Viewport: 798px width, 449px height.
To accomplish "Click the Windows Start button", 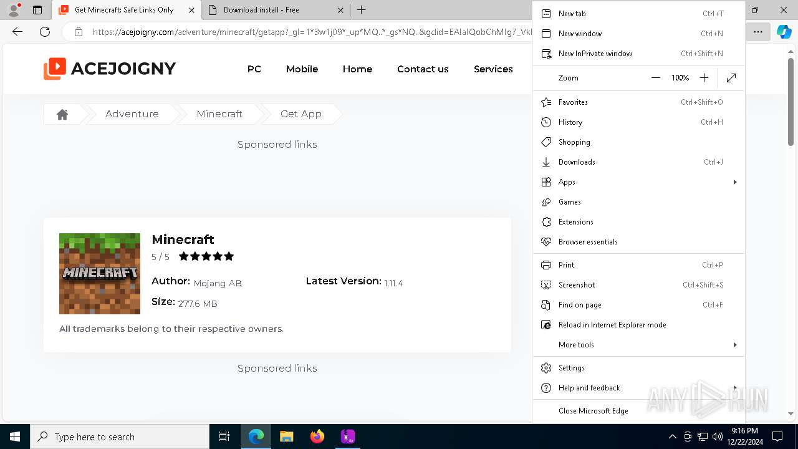I will (15, 437).
